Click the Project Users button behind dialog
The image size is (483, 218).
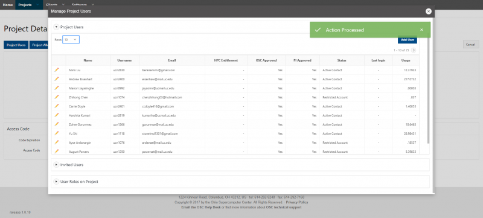tap(16, 45)
